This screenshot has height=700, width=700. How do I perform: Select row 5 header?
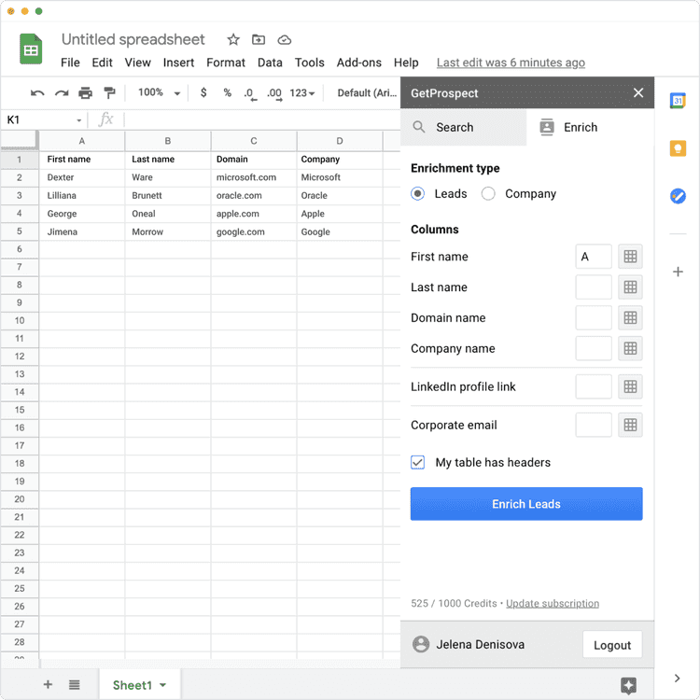pos(20,231)
